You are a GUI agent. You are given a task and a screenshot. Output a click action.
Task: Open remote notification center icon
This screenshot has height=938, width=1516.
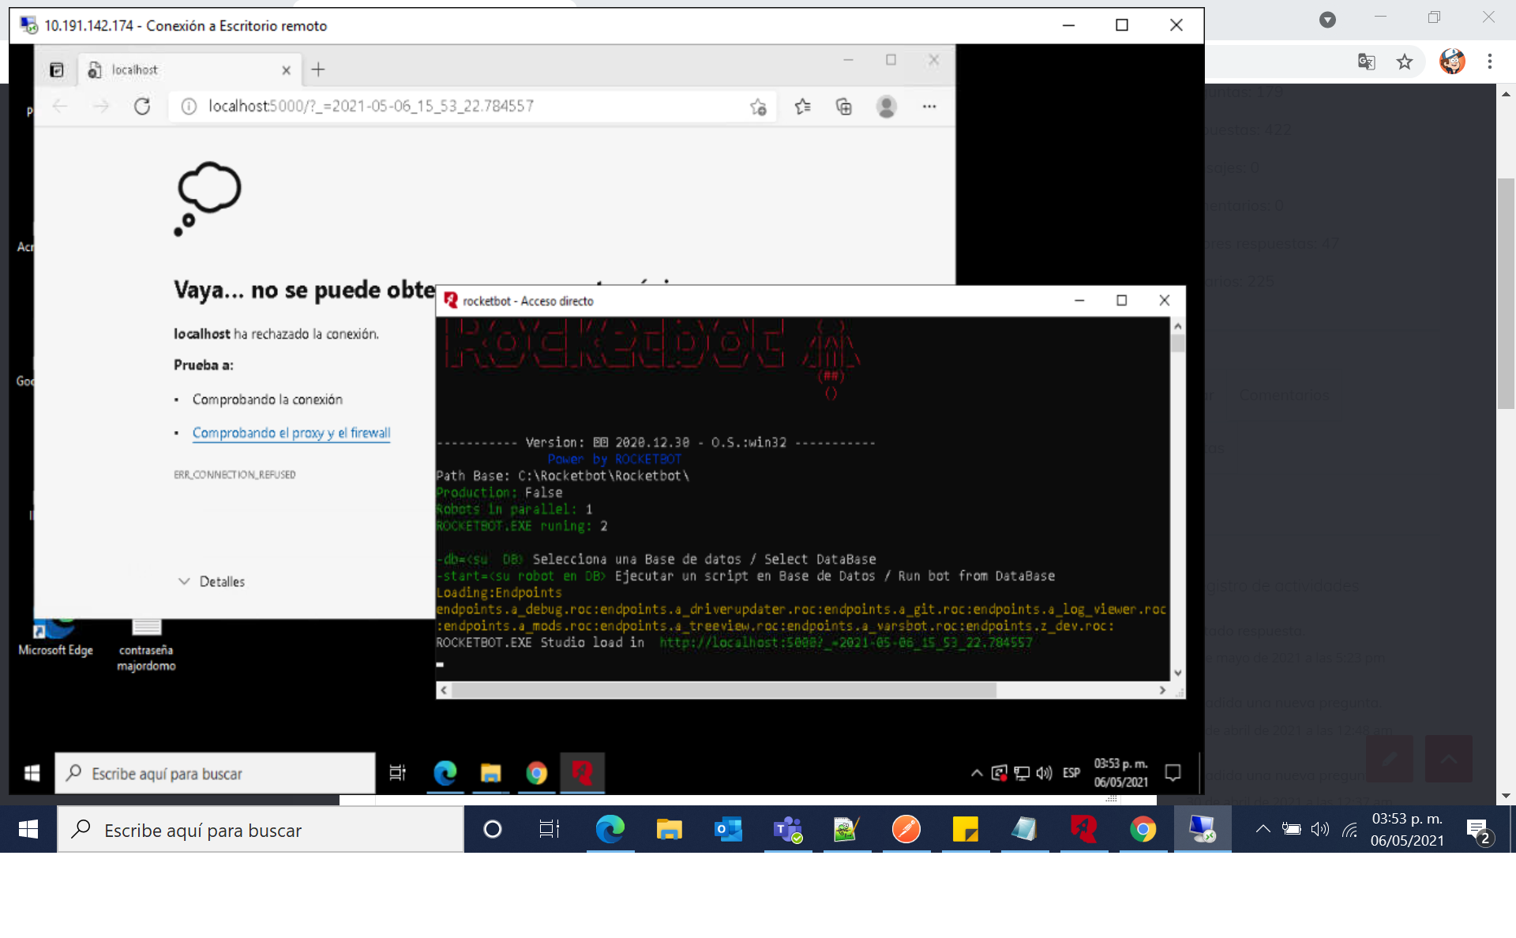click(x=1173, y=773)
